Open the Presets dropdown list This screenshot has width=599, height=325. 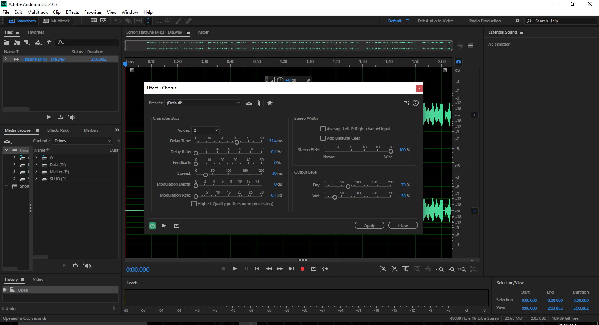(203, 103)
